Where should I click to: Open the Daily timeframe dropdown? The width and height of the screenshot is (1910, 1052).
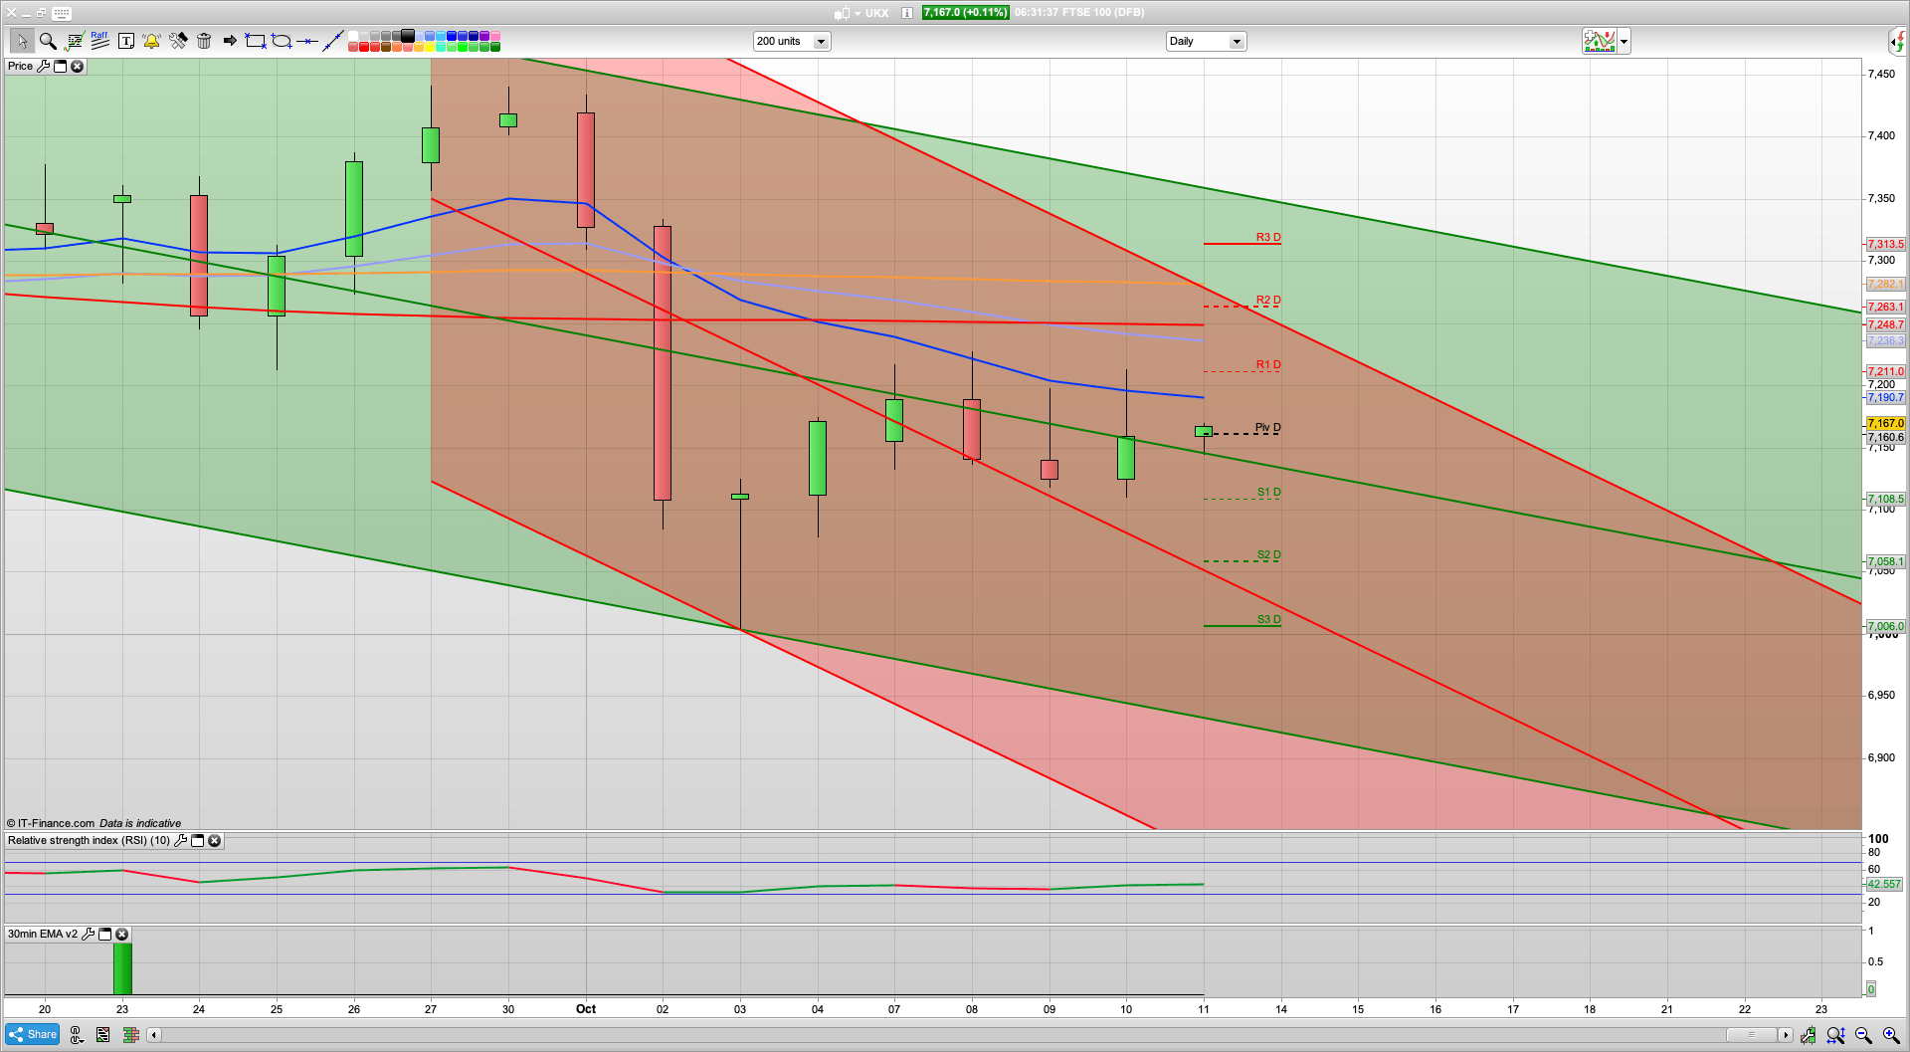click(x=1206, y=41)
